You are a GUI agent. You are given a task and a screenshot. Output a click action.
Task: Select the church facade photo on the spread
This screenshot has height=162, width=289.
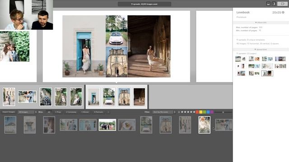pos(117,62)
